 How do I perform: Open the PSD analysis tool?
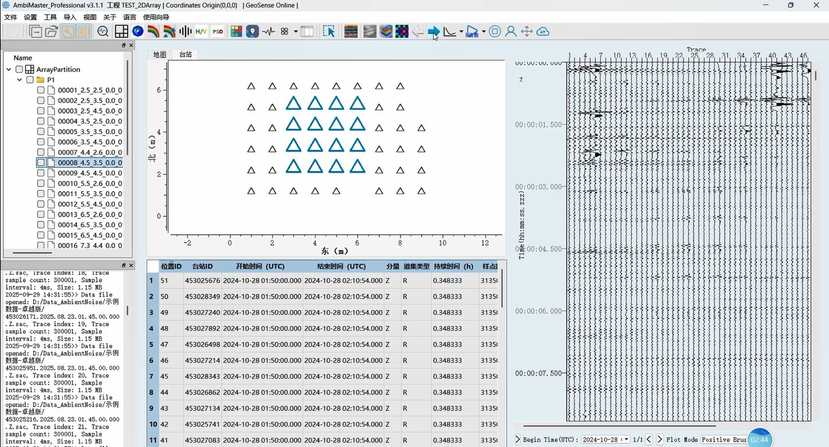point(218,31)
